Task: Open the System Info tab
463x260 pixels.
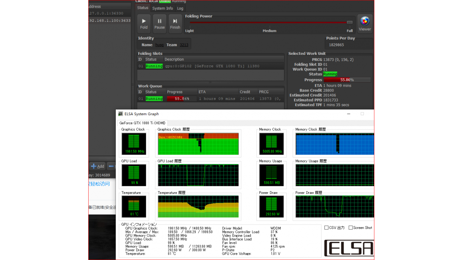Action: click(162, 8)
